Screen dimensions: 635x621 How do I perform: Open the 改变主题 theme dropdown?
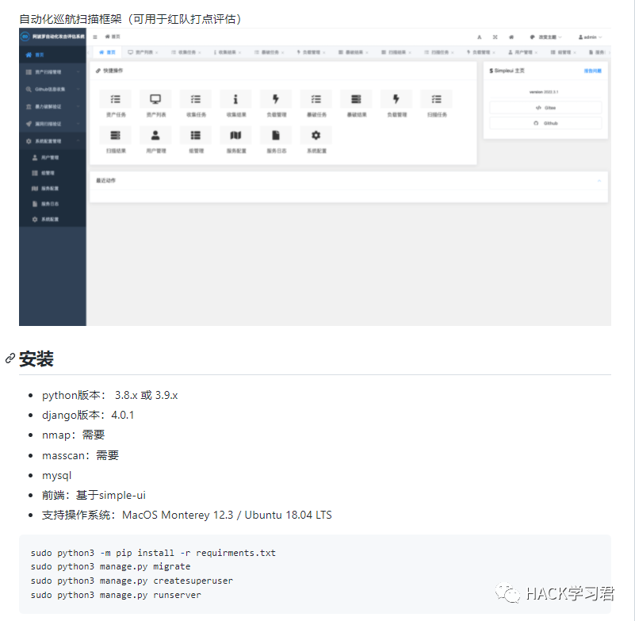[546, 36]
